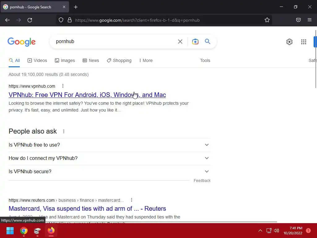
Task: Launch Chrome from the taskbar
Action: pyautogui.click(x=24, y=231)
